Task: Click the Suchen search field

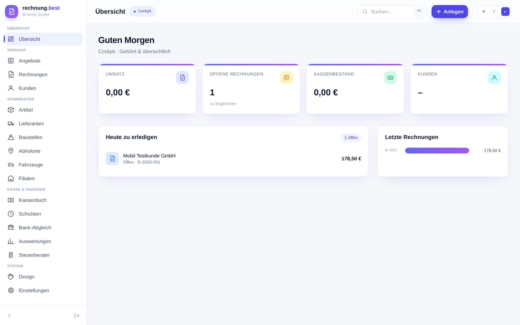Action: 392,12
